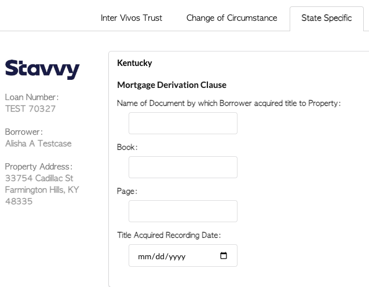The width and height of the screenshot is (369, 287).
Task: Click the Title Acquired Recording Date label
Action: (x=169, y=235)
